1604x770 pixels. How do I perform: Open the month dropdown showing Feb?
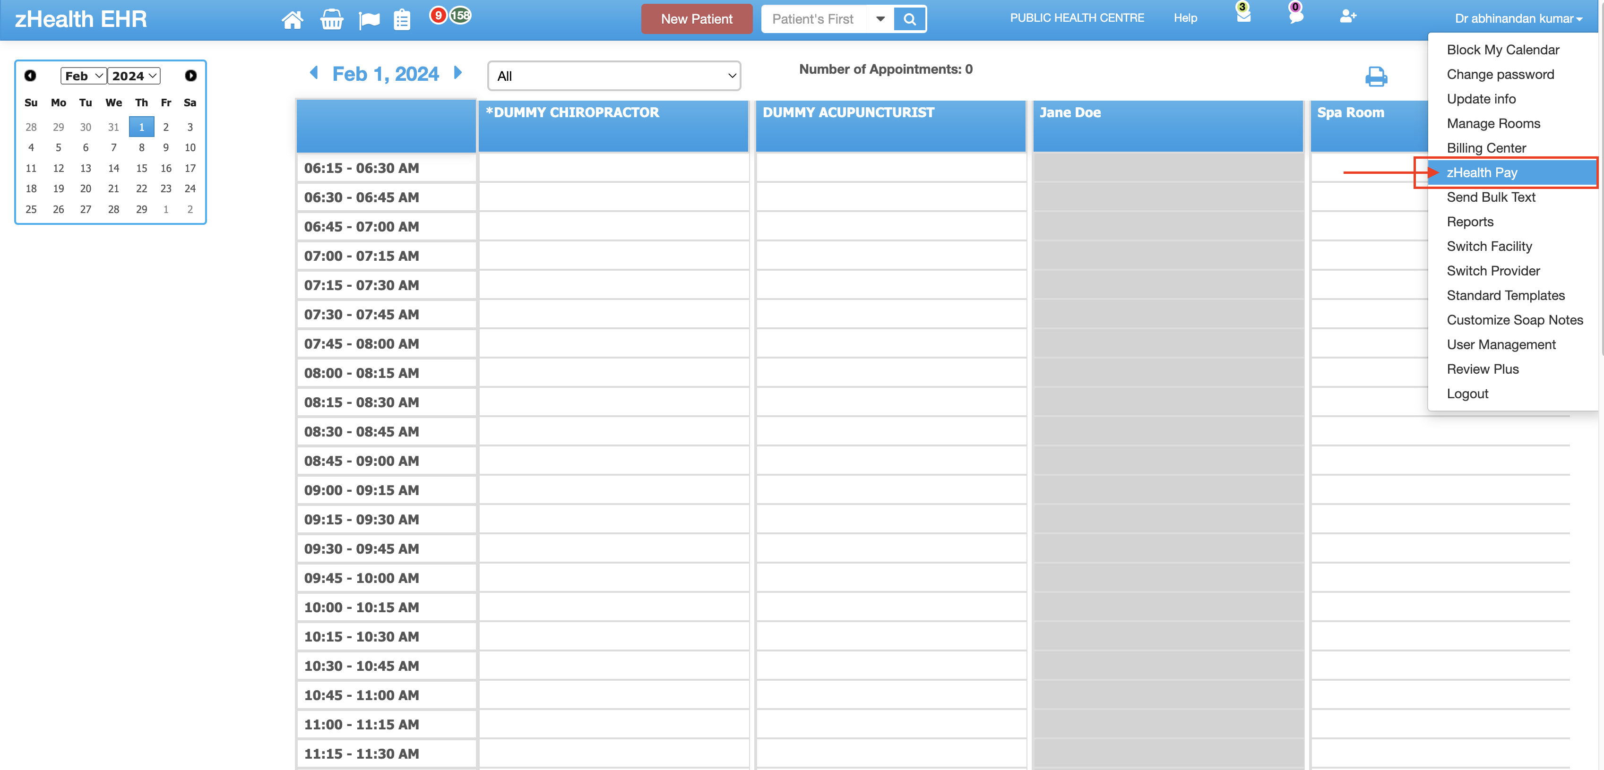84,76
